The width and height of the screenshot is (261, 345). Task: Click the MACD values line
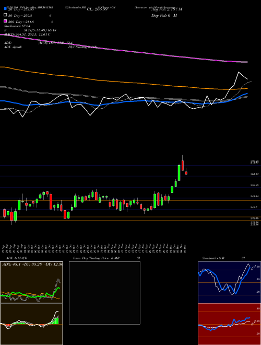click(27, 34)
